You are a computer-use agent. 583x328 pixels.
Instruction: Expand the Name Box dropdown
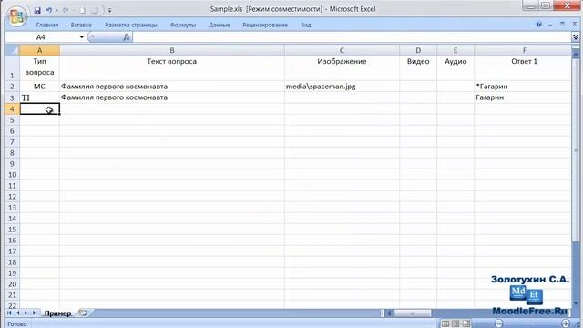point(81,37)
